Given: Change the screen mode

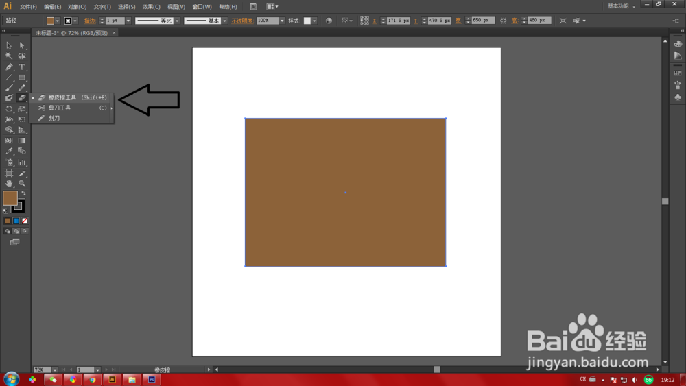Looking at the screenshot, I should pyautogui.click(x=15, y=242).
